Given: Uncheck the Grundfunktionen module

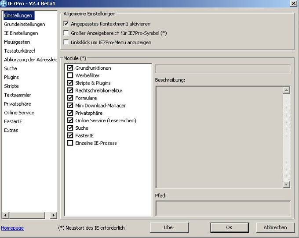Looking at the screenshot, I should pyautogui.click(x=70, y=67).
